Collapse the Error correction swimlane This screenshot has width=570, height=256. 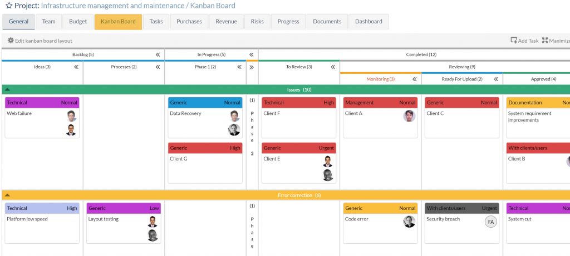pyautogui.click(x=7, y=195)
